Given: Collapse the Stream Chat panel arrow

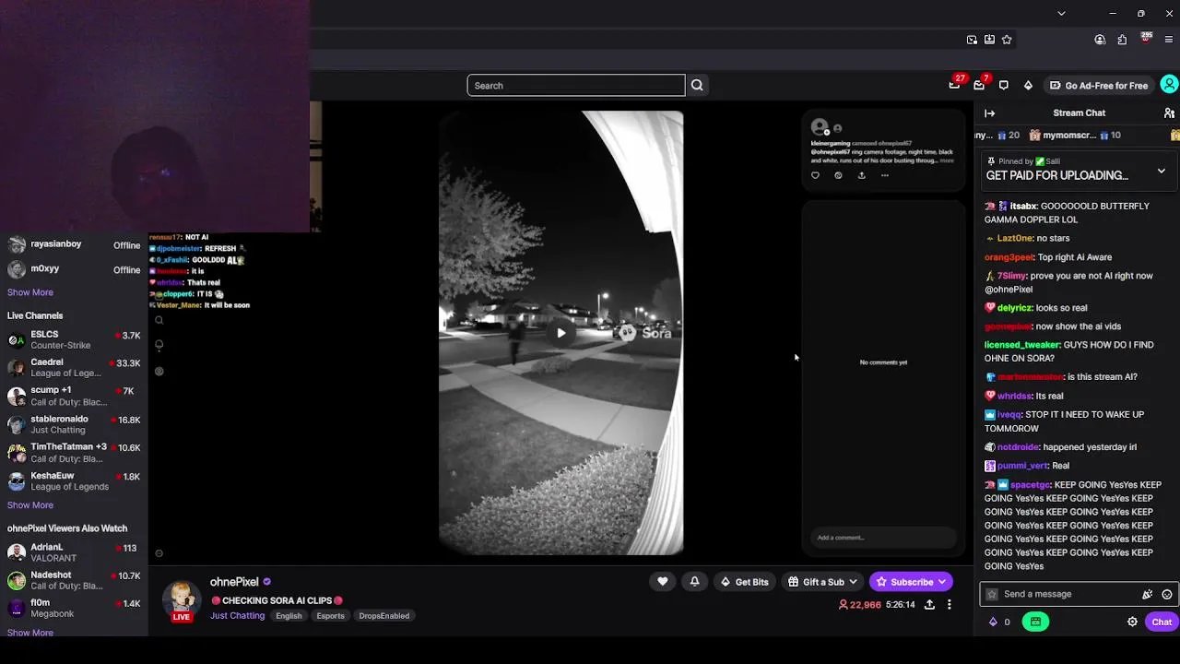Looking at the screenshot, I should 989,113.
